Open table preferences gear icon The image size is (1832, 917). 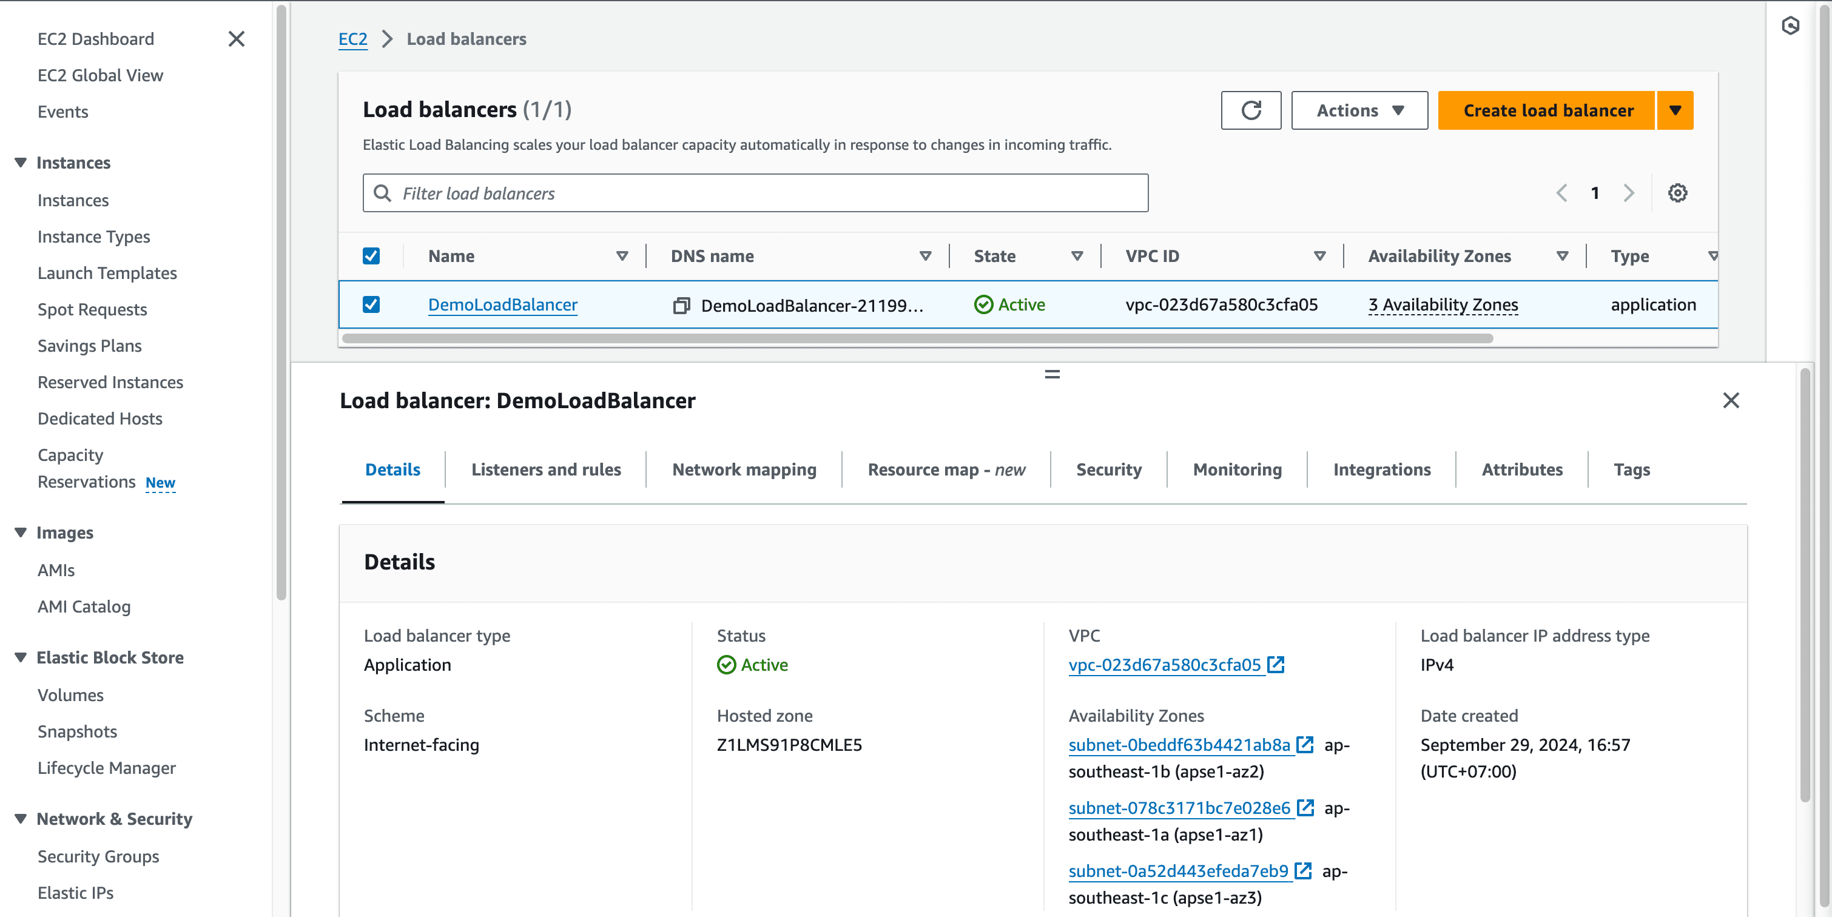tap(1677, 193)
